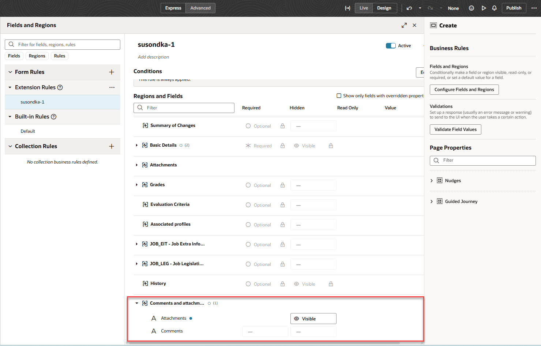Filter the list by Regions
Screen dimensions: 541x346
[x=37, y=56]
